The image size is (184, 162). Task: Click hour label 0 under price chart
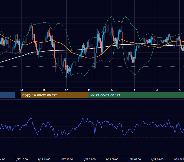(x=112, y=90)
